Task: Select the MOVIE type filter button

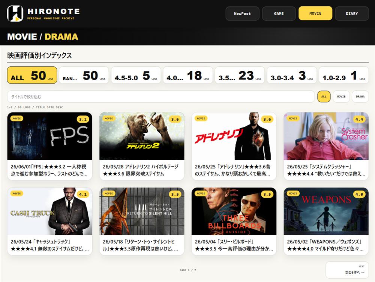Action: (x=341, y=97)
